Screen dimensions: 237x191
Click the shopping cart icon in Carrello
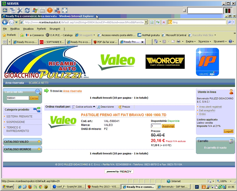[231, 141]
